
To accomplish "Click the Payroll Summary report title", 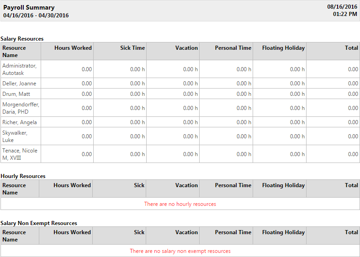I will [29, 7].
